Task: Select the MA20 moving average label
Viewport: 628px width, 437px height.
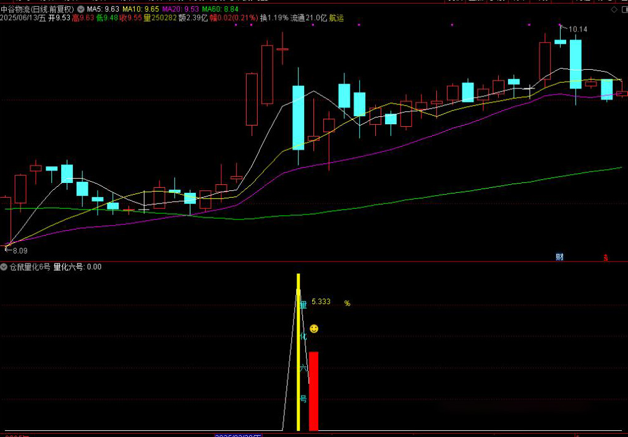Action: [179, 10]
